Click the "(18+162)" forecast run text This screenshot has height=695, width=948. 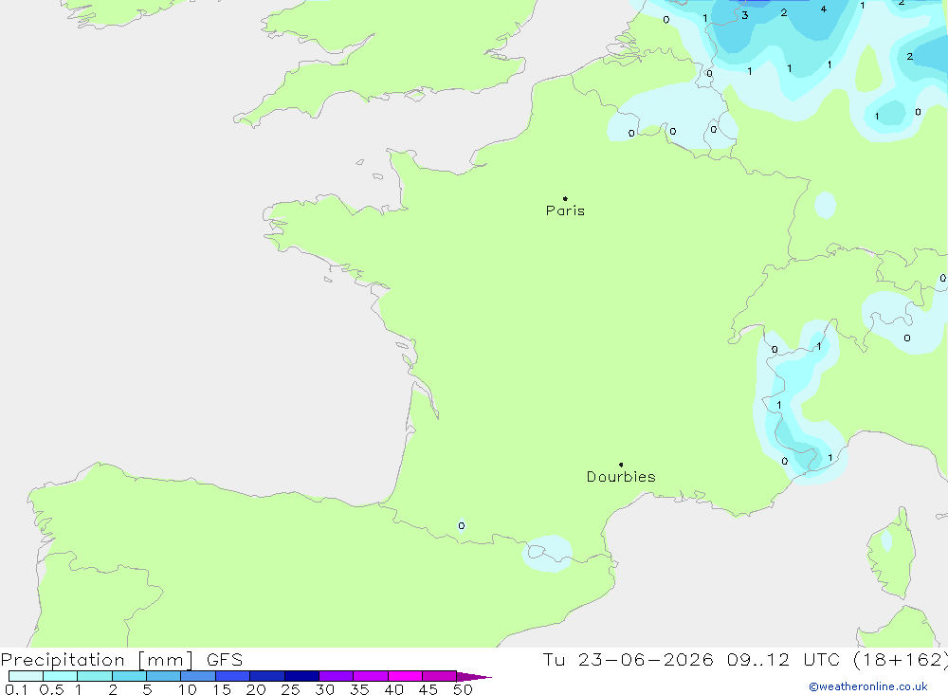900,660
